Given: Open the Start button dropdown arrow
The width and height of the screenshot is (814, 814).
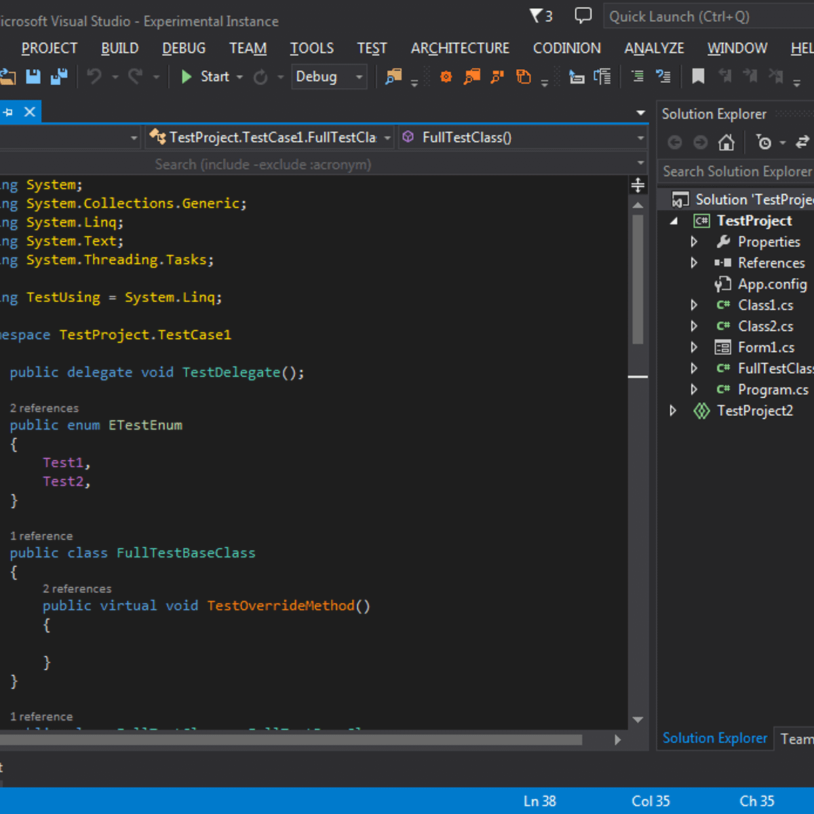Looking at the screenshot, I should pos(240,77).
